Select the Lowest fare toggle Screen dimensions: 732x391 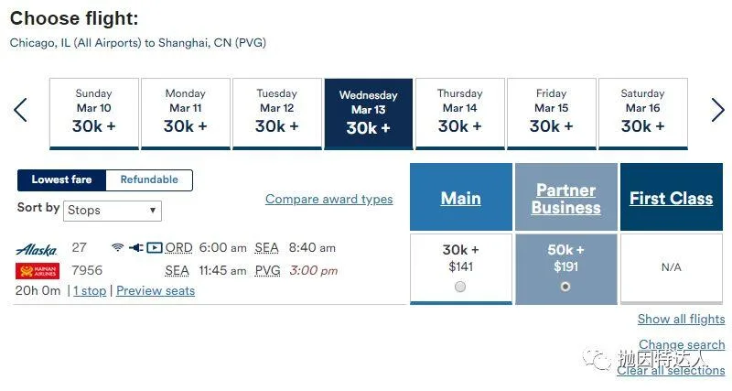pyautogui.click(x=62, y=179)
